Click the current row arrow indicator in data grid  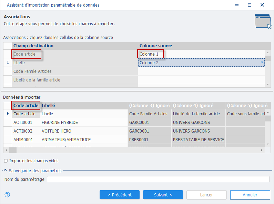(x=8, y=114)
